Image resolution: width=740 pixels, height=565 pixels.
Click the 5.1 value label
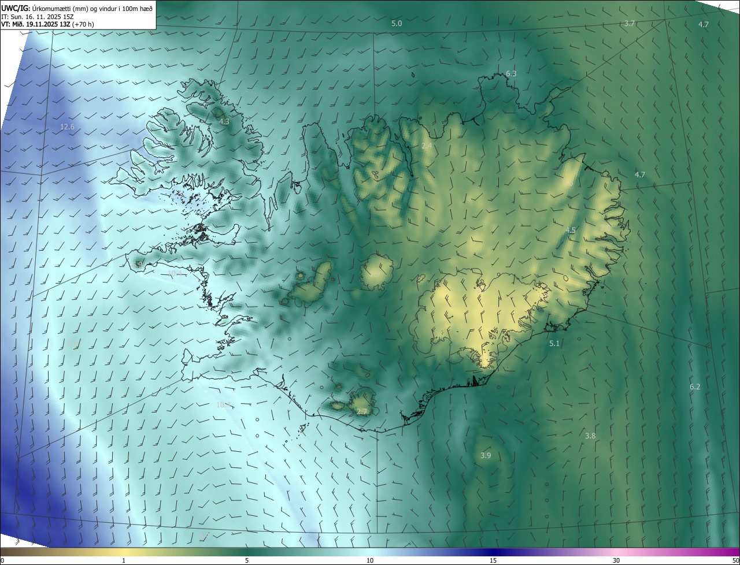(x=554, y=343)
